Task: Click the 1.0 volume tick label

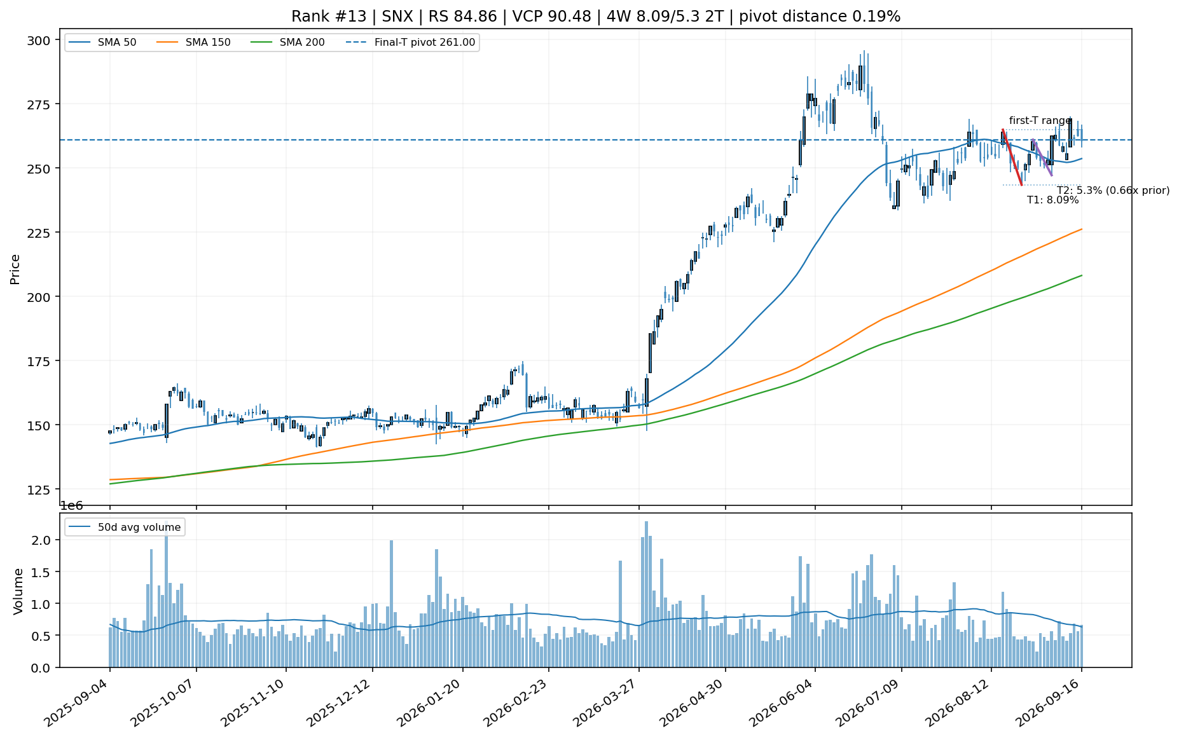Action: (x=42, y=604)
